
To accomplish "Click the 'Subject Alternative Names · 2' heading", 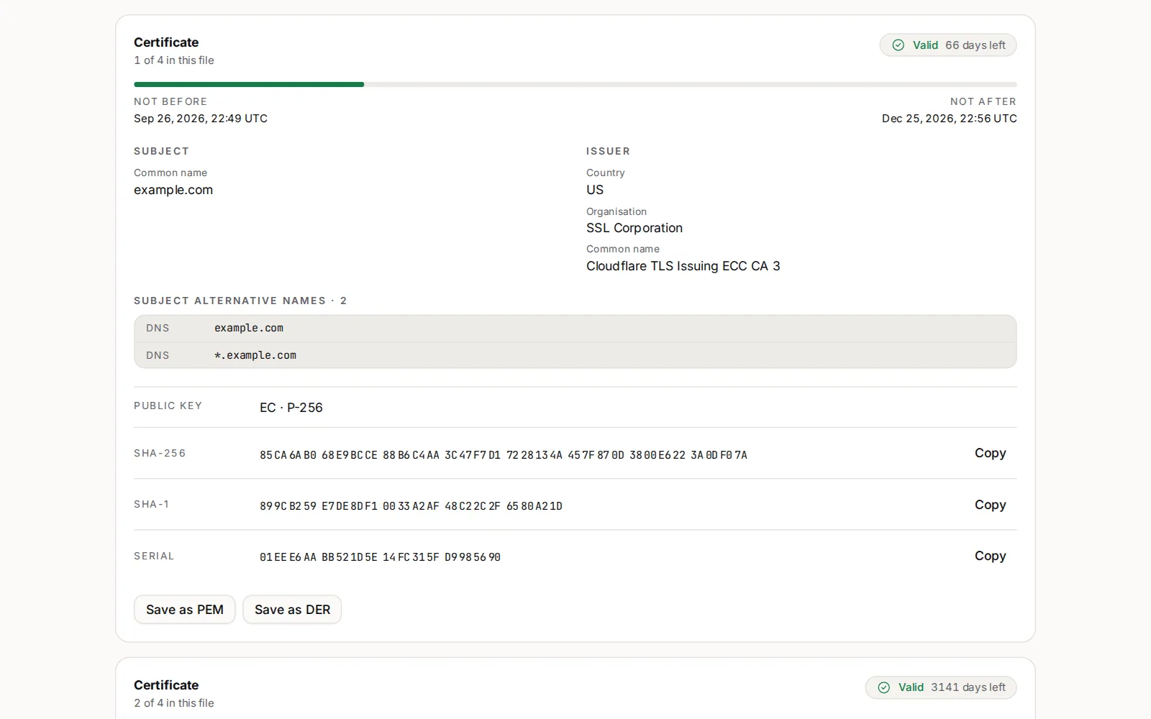I will [x=240, y=301].
